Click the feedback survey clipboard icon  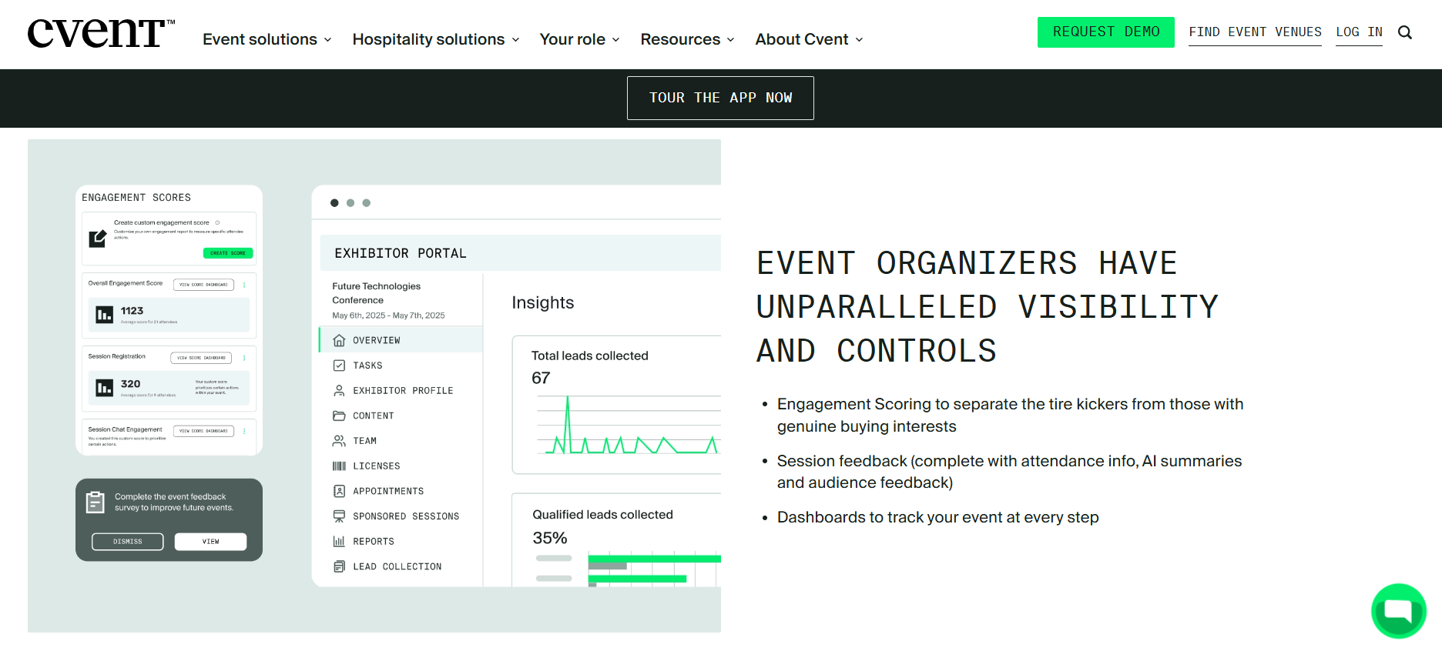[x=96, y=502]
